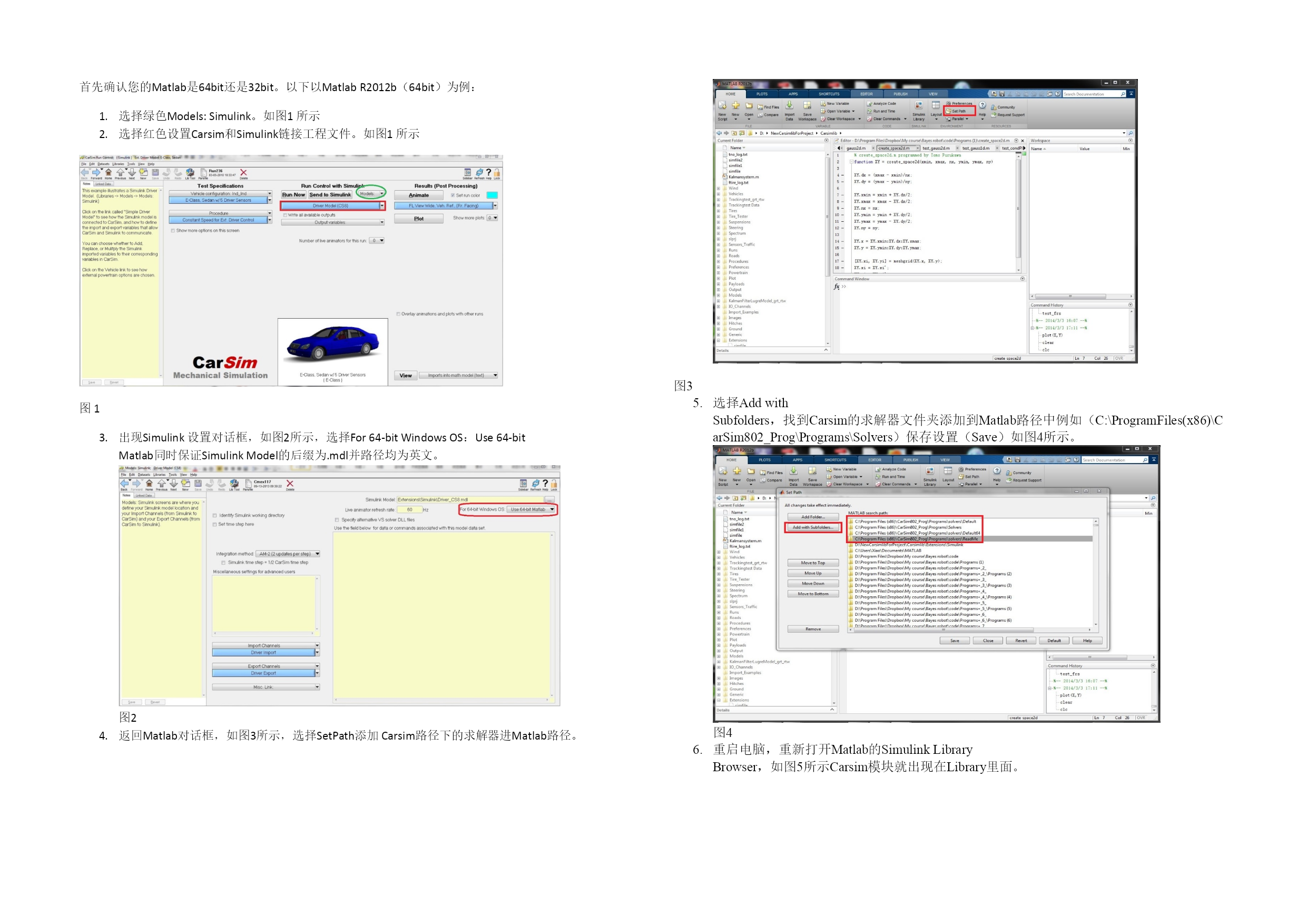Expand Vehicles folder in Figure 3 Current Folder
1307x924 pixels.
pos(719,194)
